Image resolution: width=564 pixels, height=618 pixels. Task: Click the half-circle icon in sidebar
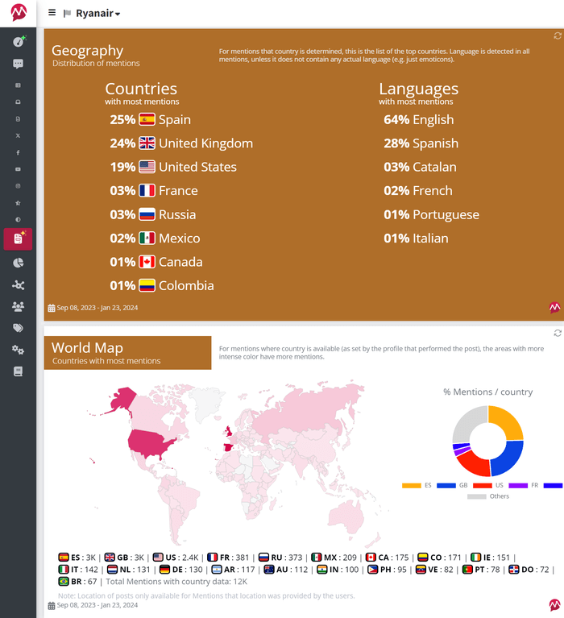18,219
